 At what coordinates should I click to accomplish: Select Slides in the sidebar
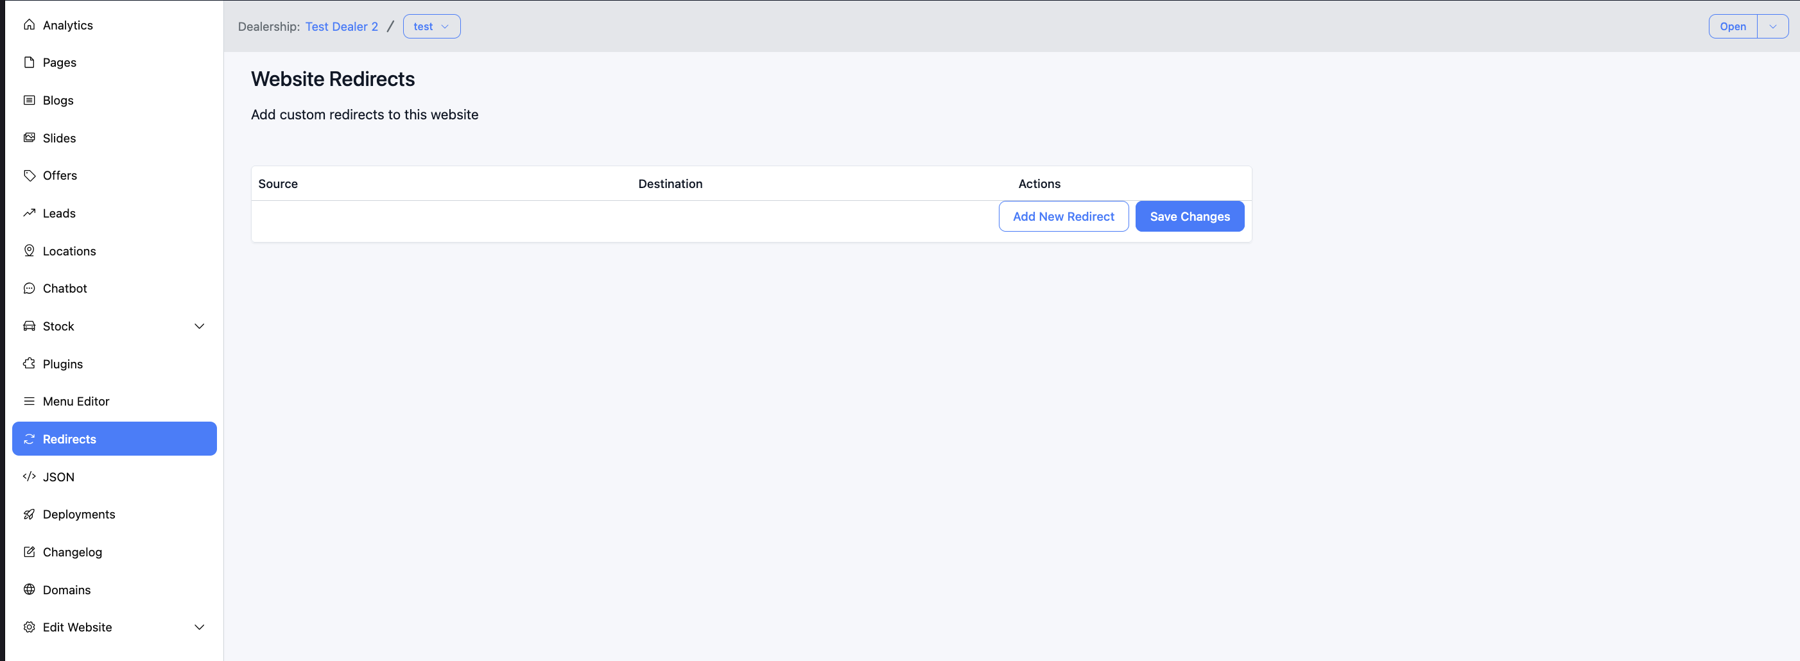tap(115, 137)
